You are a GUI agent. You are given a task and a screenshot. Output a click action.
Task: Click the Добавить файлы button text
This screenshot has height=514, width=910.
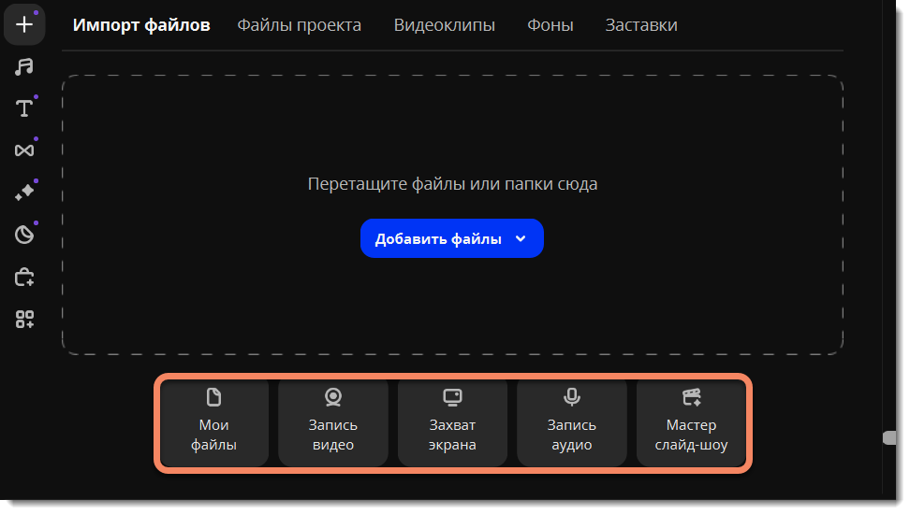pos(438,239)
